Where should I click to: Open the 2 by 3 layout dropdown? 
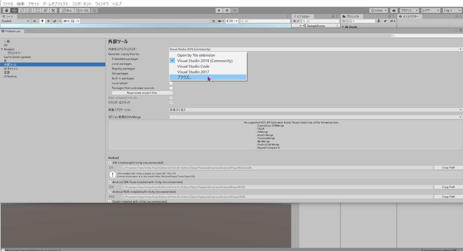[452, 10]
